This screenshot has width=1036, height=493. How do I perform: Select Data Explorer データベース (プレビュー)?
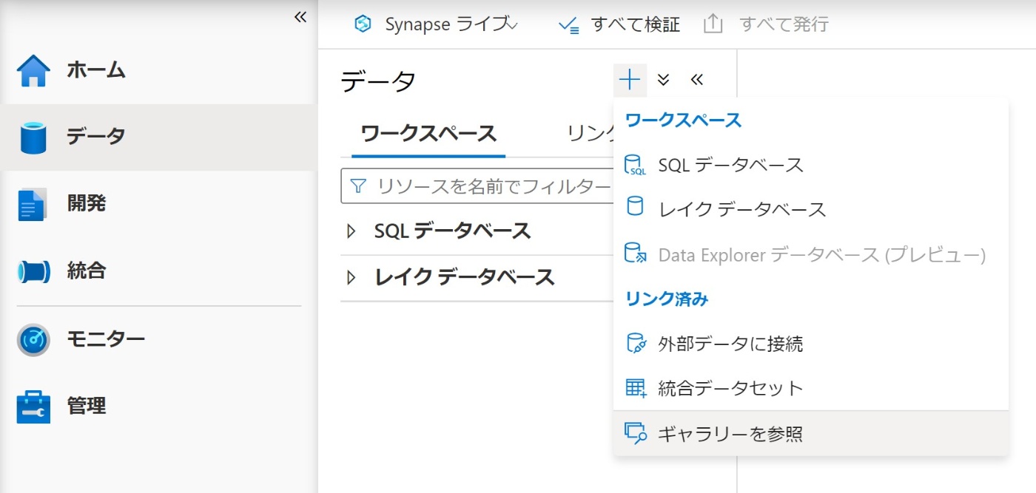811,255
